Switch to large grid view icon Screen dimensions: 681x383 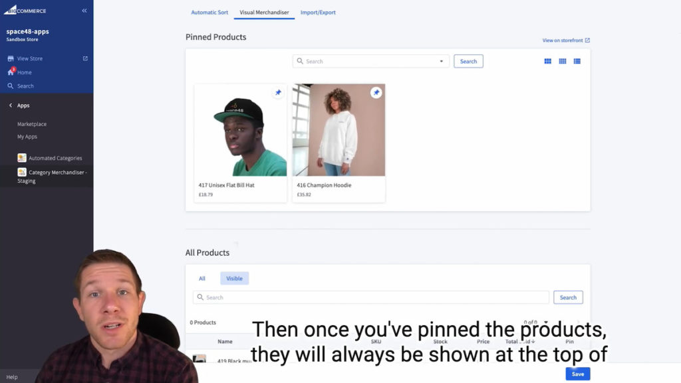pos(548,61)
